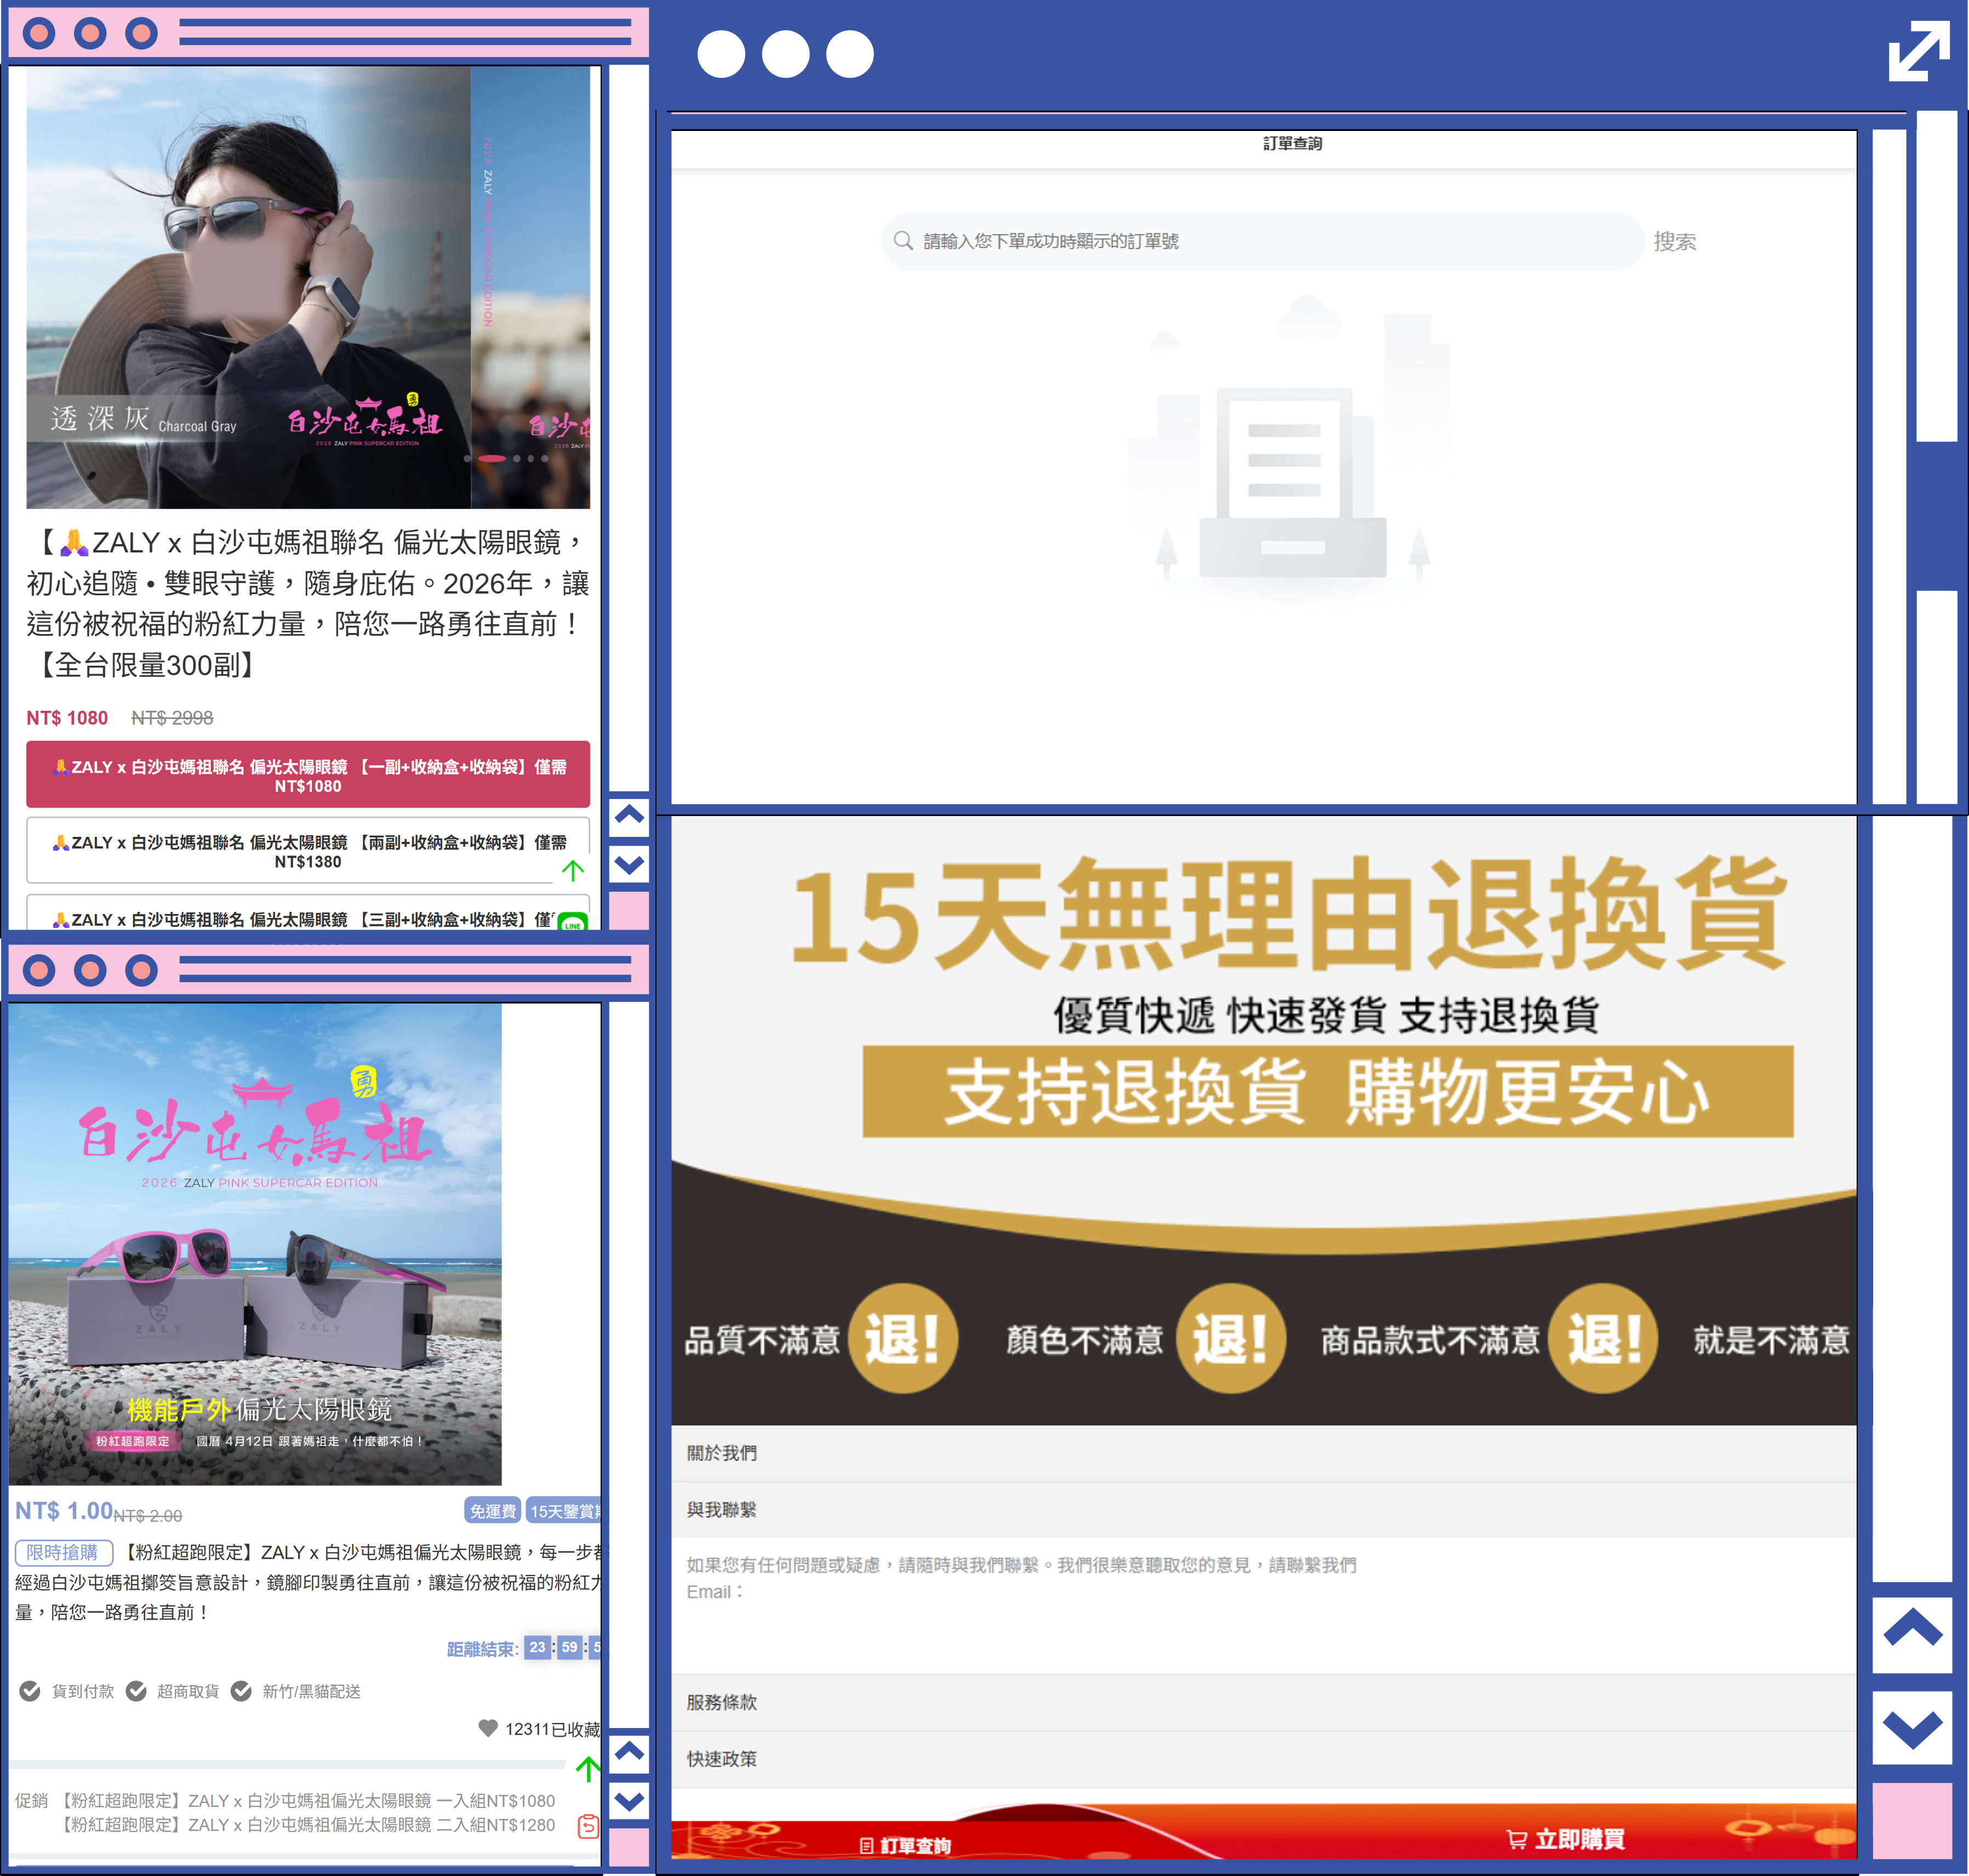Toggle the 貨到付款 checkmark
Screen dimensions: 1969x1876
[31, 1691]
